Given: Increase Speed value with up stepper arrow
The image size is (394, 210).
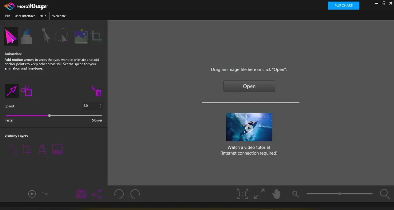Looking at the screenshot, I should (100, 104).
